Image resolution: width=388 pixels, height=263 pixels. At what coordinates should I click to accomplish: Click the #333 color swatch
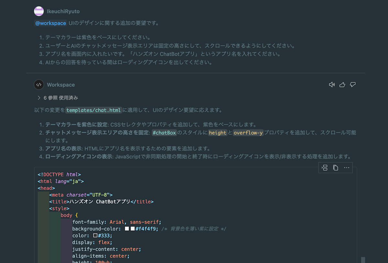[x=95, y=236]
